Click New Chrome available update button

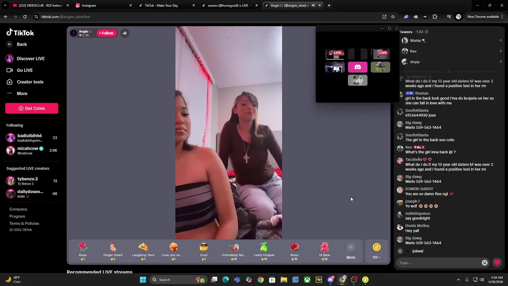[483, 17]
